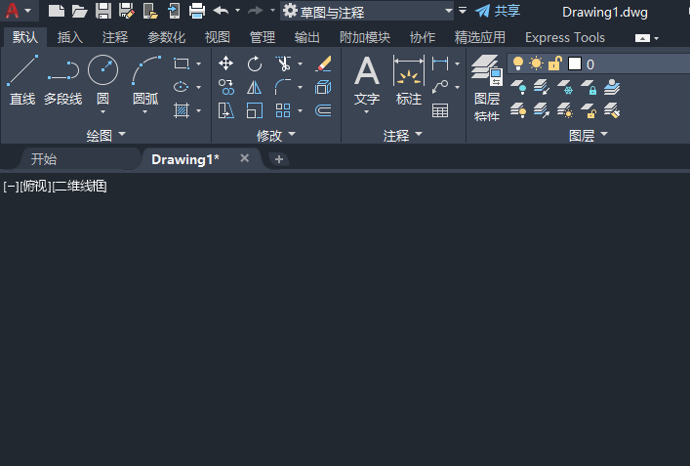Expand the Layers (图层) panel

coord(589,135)
